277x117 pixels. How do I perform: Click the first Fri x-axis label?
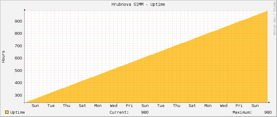point(129,106)
